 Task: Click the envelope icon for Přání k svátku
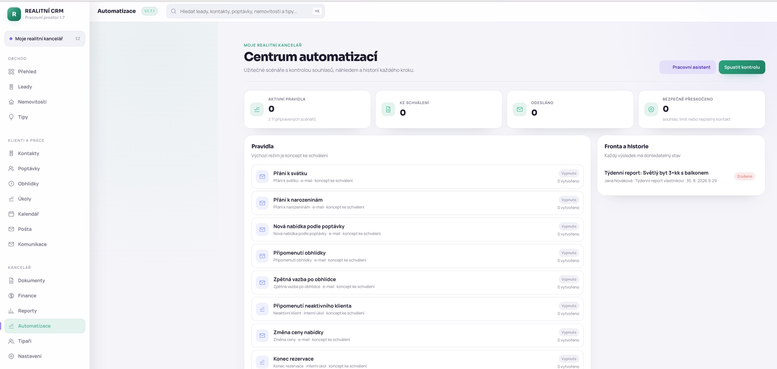pyautogui.click(x=262, y=177)
